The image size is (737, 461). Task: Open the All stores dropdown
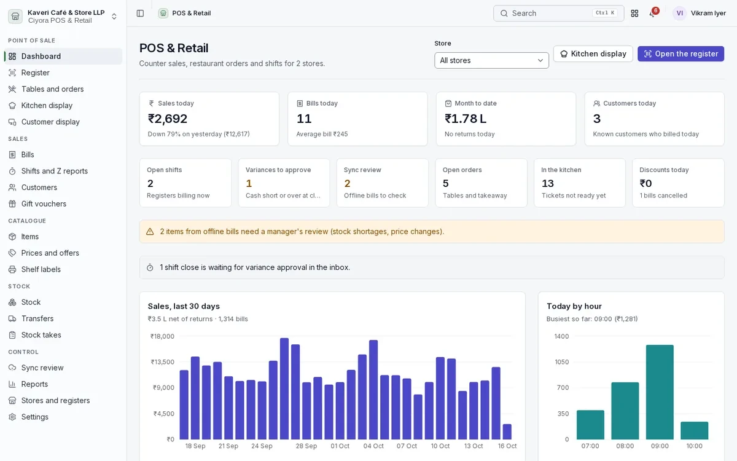[x=491, y=60]
